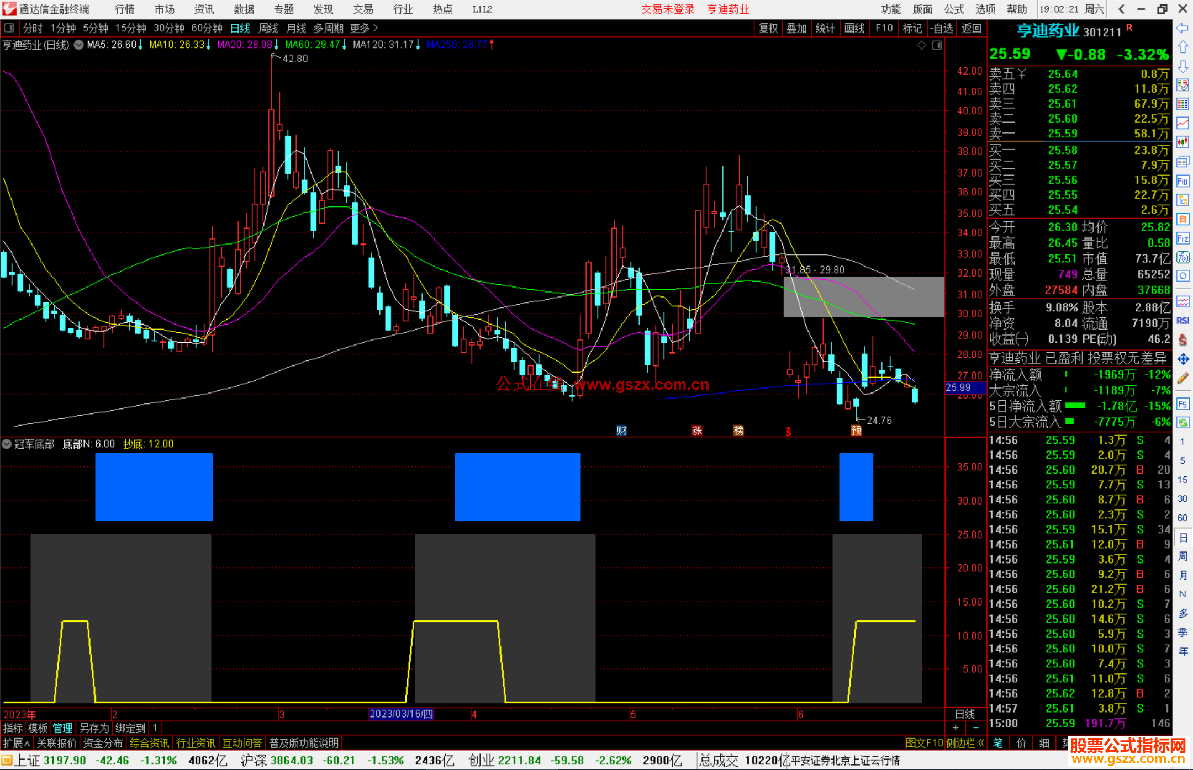Click the 2023/03/16 date marker on timeline
Viewport: 1193px width, 770px height.
(401, 714)
